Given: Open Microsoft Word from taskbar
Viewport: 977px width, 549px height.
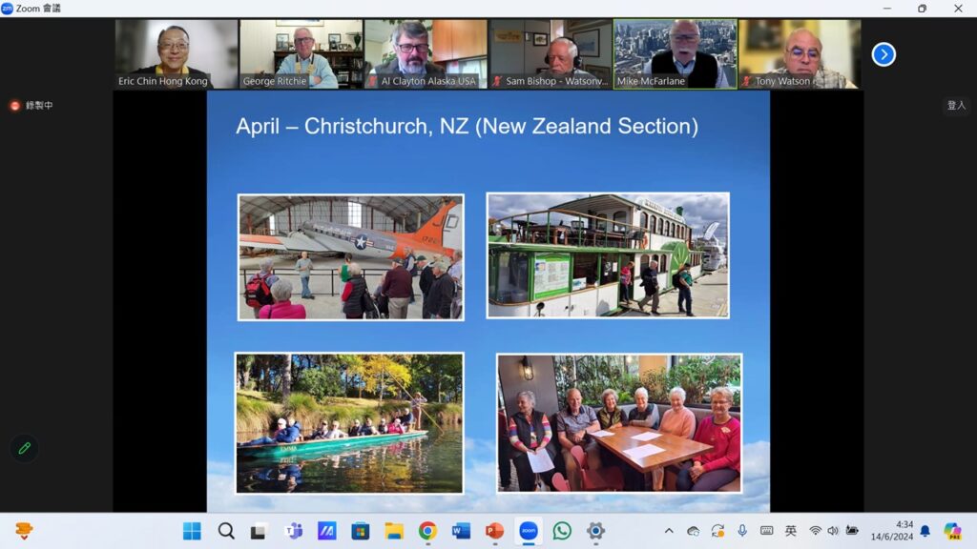Looking at the screenshot, I should [x=461, y=531].
